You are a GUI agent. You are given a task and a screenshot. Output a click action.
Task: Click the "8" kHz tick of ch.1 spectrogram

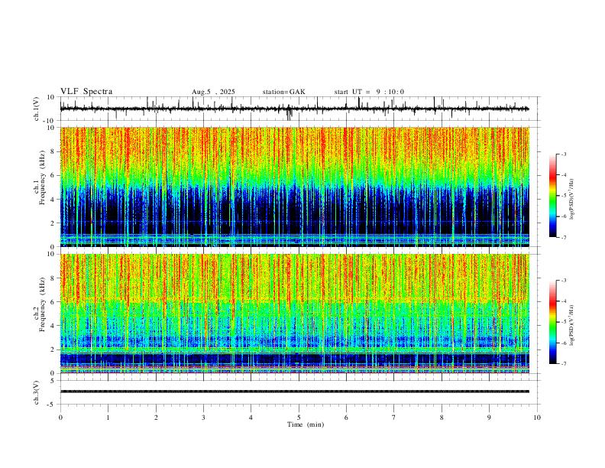tap(53, 151)
